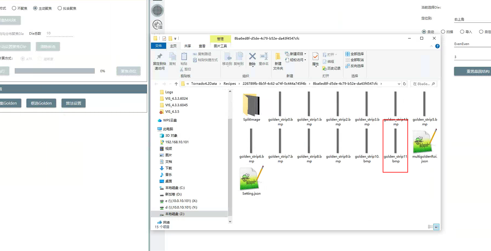Open the 轻松访问 dropdown

pyautogui.click(x=296, y=60)
